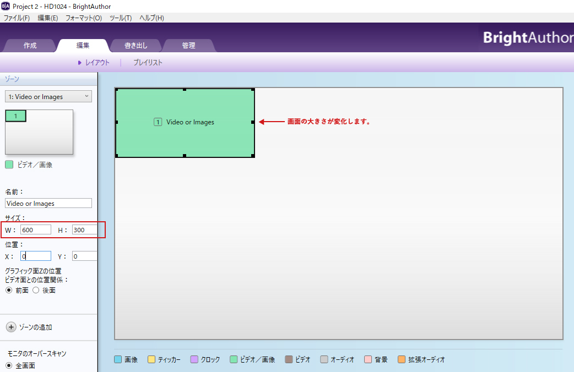Viewport: 574px width, 372px height.
Task: Open the zone selector dropdown
Action: pos(48,97)
